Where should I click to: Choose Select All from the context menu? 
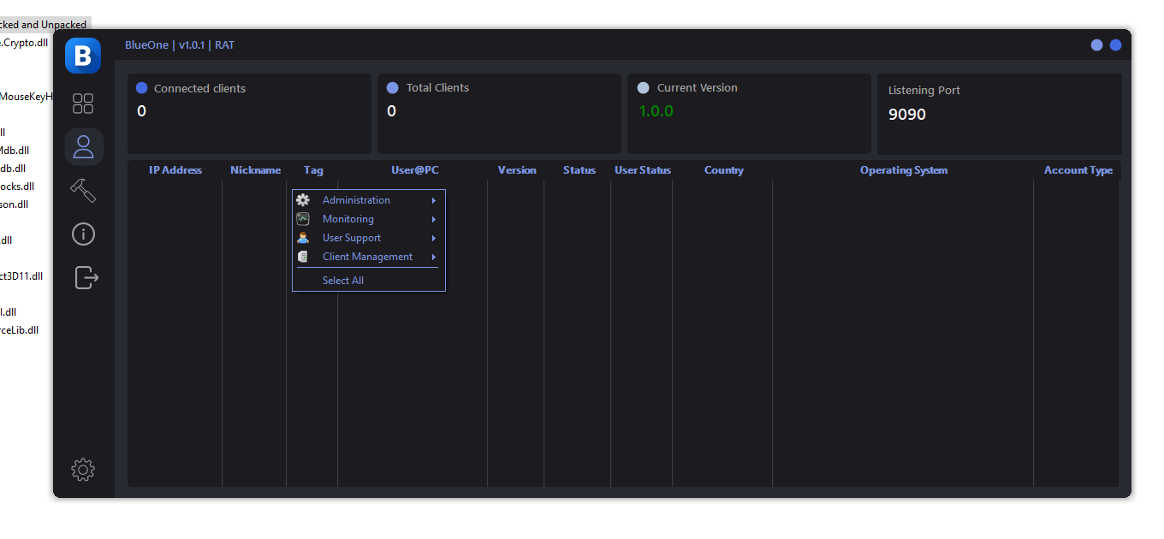point(342,280)
